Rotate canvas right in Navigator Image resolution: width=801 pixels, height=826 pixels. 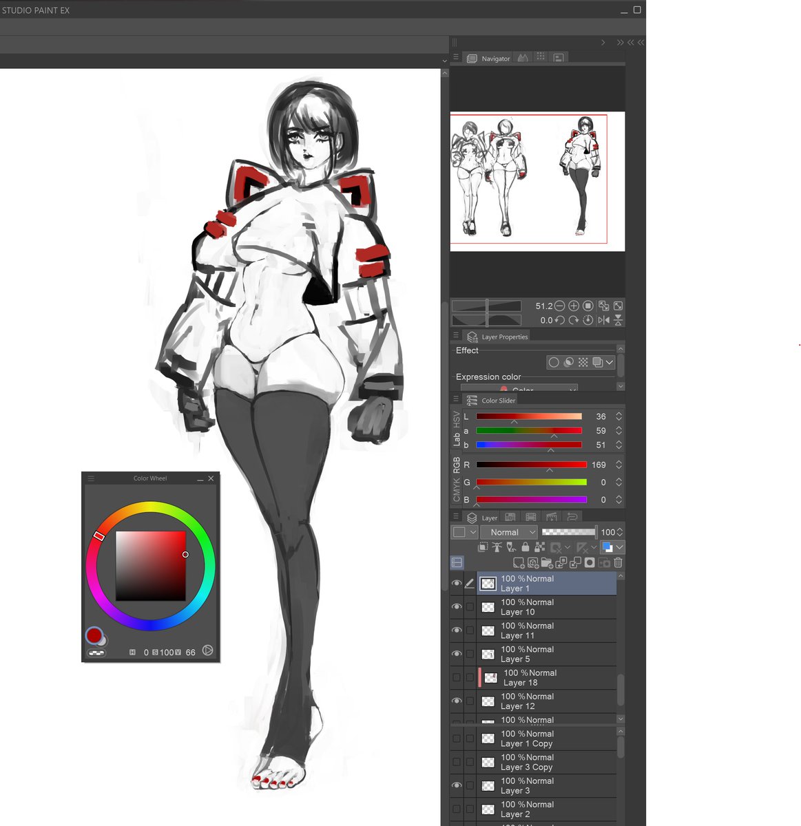[x=574, y=320]
